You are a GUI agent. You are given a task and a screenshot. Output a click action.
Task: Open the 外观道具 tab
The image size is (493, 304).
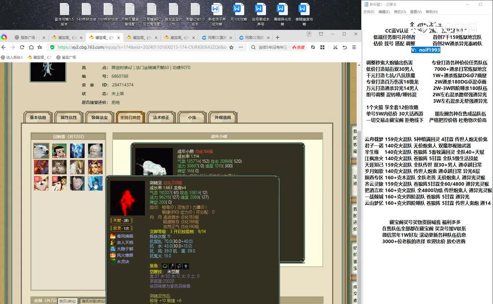(223, 117)
